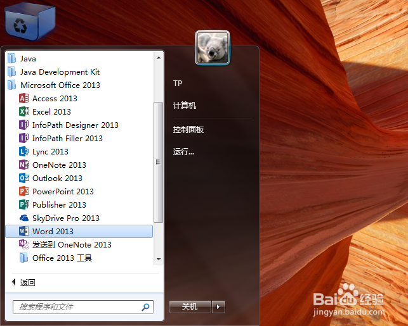Click the 关机 shutdown button

tap(190, 307)
